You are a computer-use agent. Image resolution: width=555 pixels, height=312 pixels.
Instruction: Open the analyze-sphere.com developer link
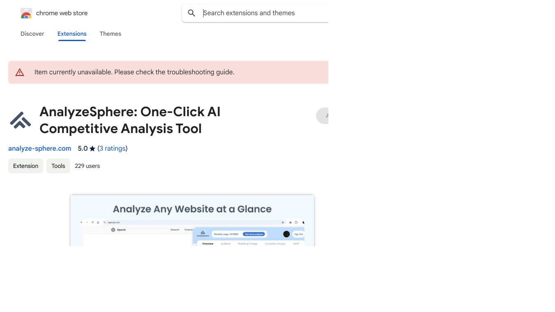click(40, 149)
